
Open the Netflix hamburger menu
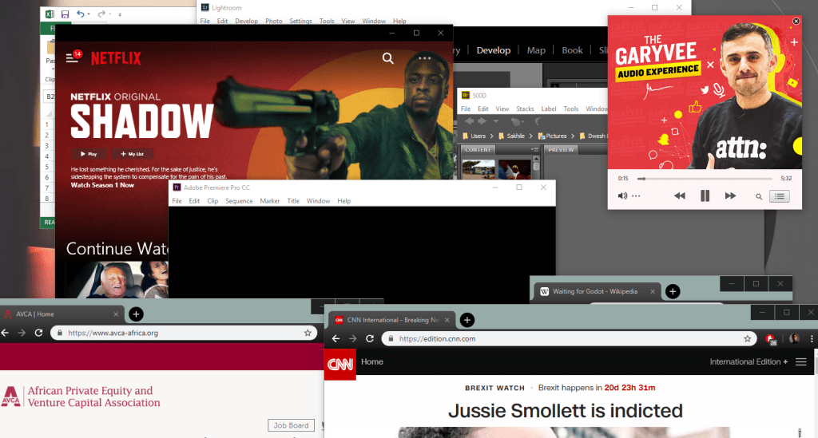tap(72, 57)
